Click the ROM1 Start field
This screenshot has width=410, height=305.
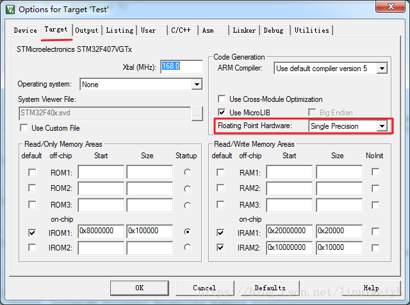[101, 172]
